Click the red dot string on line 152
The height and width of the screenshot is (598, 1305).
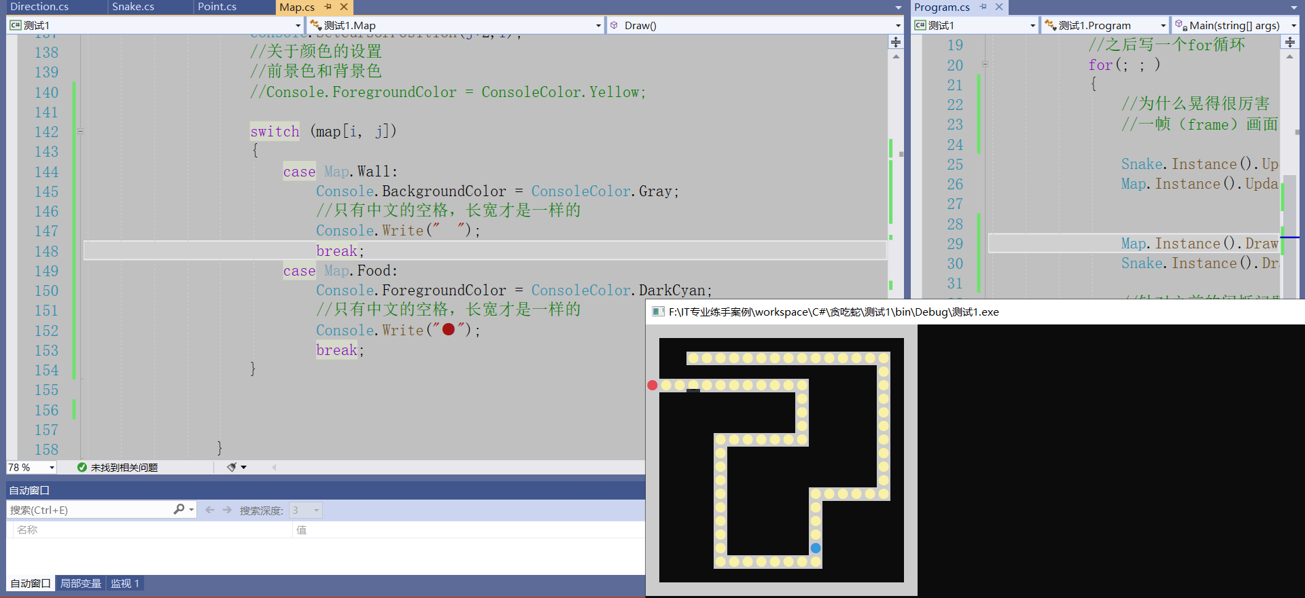click(x=449, y=330)
